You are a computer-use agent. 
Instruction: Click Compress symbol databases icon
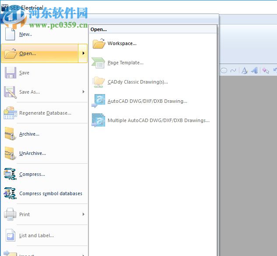tap(10, 193)
